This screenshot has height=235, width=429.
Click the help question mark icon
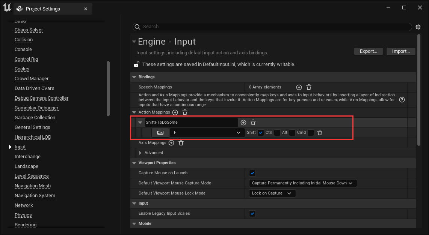click(x=402, y=100)
